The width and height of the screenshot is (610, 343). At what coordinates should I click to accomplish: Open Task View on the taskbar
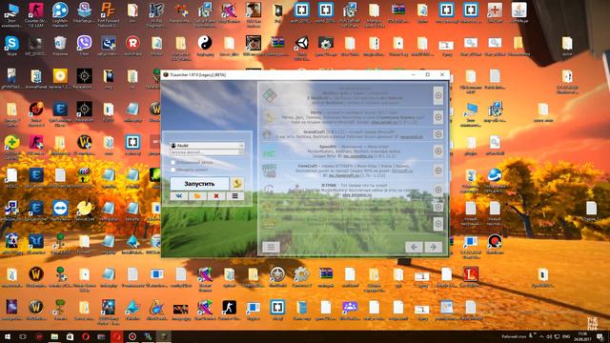click(23, 336)
